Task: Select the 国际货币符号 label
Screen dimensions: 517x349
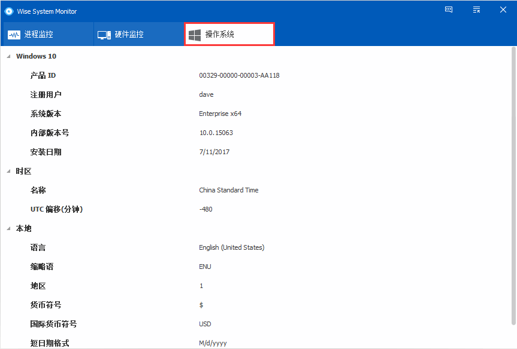Action: pyautogui.click(x=53, y=324)
